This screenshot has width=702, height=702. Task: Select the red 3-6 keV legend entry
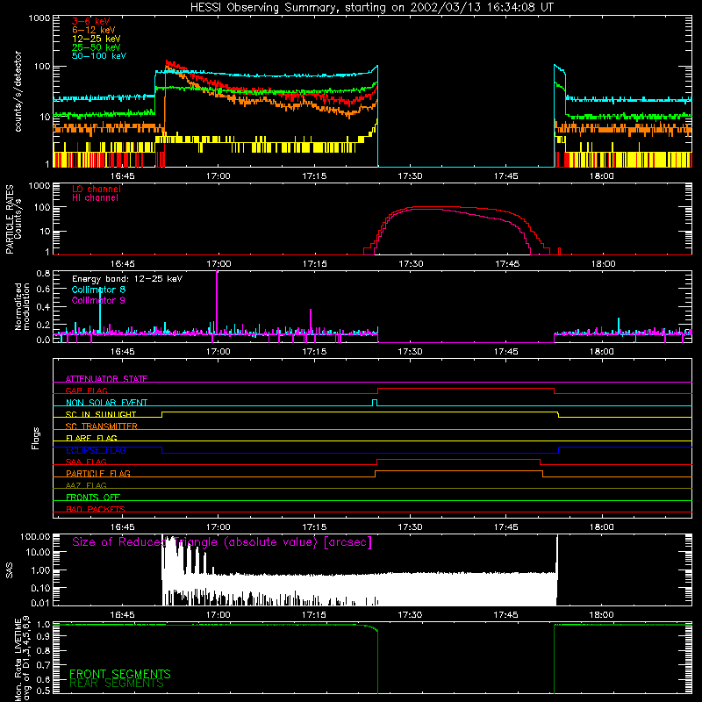(x=91, y=21)
